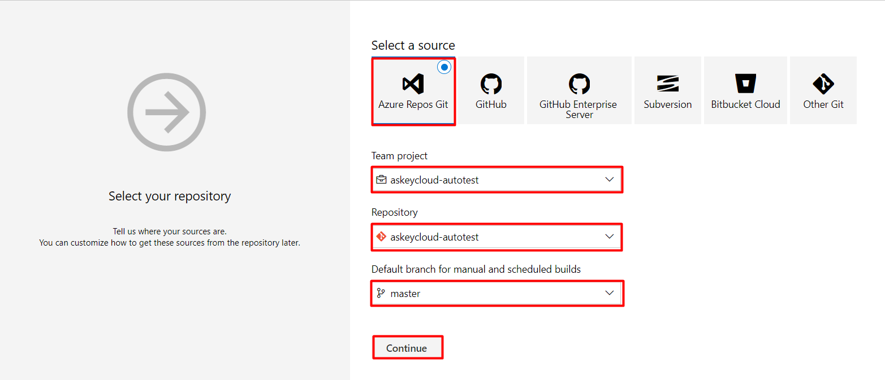
Task: Click the 'Select your repository' heading
Action: pyautogui.click(x=170, y=196)
